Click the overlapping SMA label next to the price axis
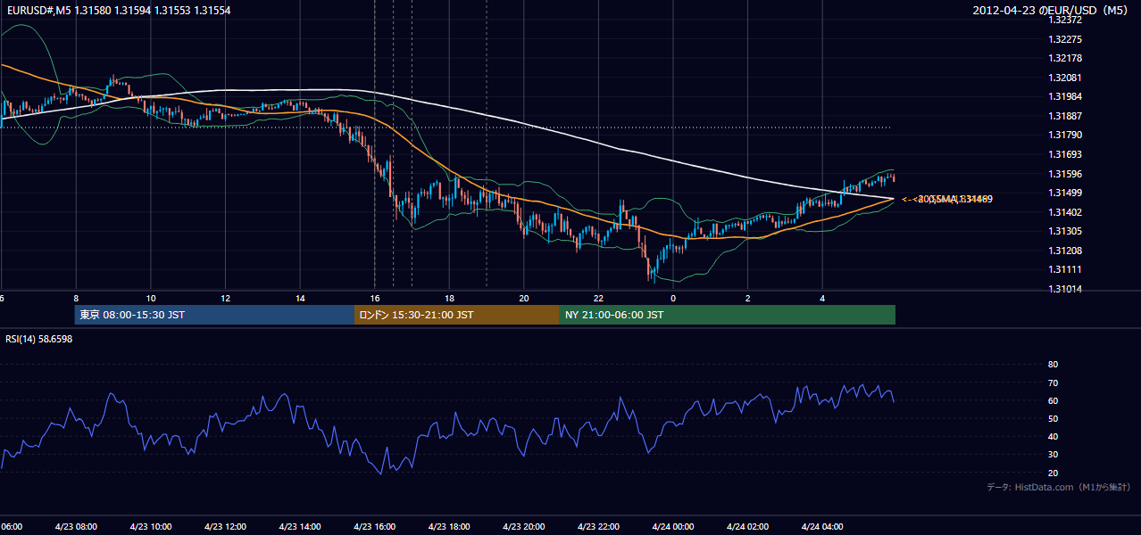Image resolution: width=1141 pixels, height=535 pixels. 947,199
